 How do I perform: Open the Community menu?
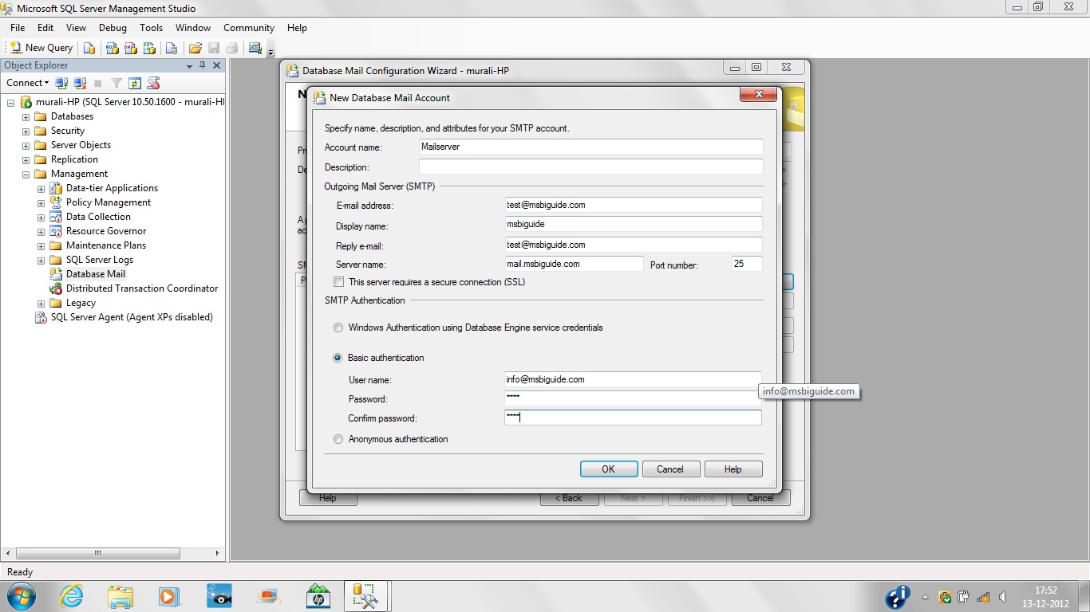(248, 27)
